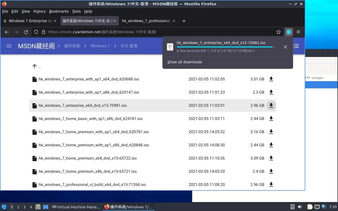The height and width of the screenshot is (211, 338).
Task: Open the Bookmarks menu
Action: (59, 11)
